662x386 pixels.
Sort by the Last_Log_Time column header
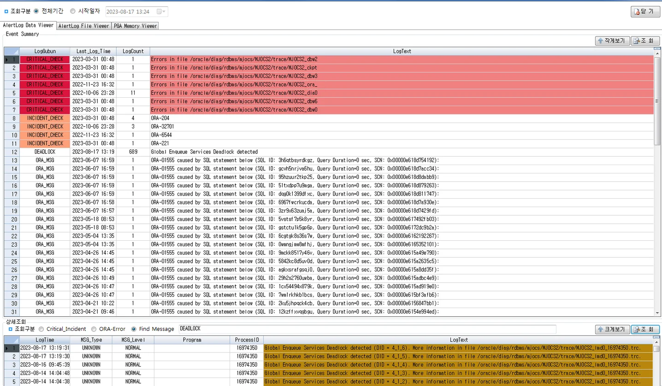tap(93, 51)
